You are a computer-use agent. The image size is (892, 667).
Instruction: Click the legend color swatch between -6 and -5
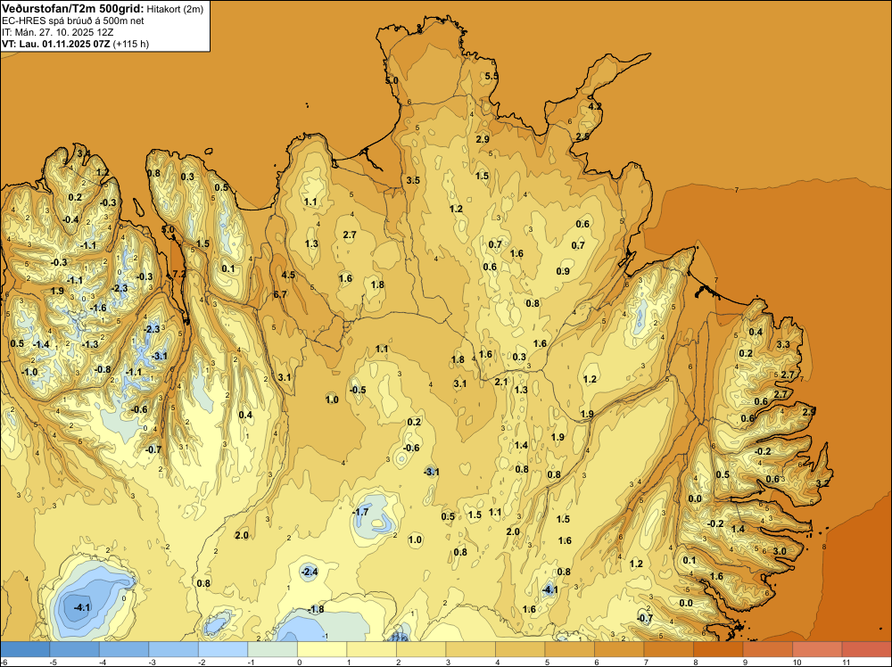coord(25,649)
